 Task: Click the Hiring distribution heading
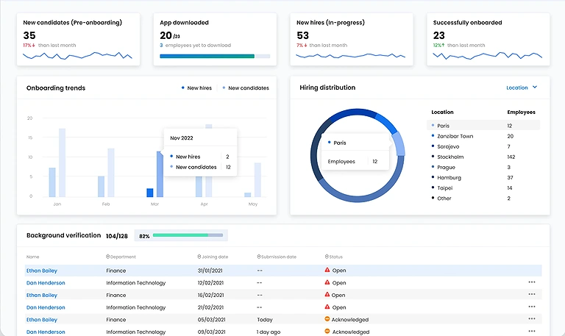coord(327,87)
